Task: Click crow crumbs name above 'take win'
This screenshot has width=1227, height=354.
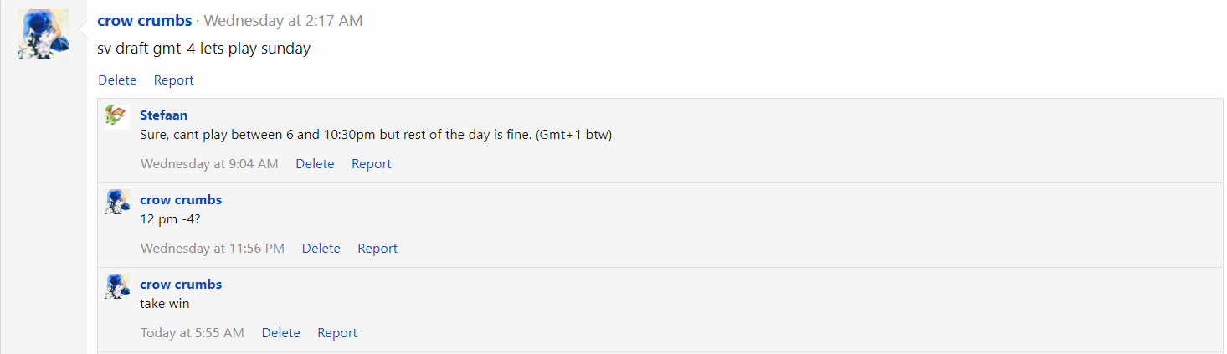Action: [181, 285]
